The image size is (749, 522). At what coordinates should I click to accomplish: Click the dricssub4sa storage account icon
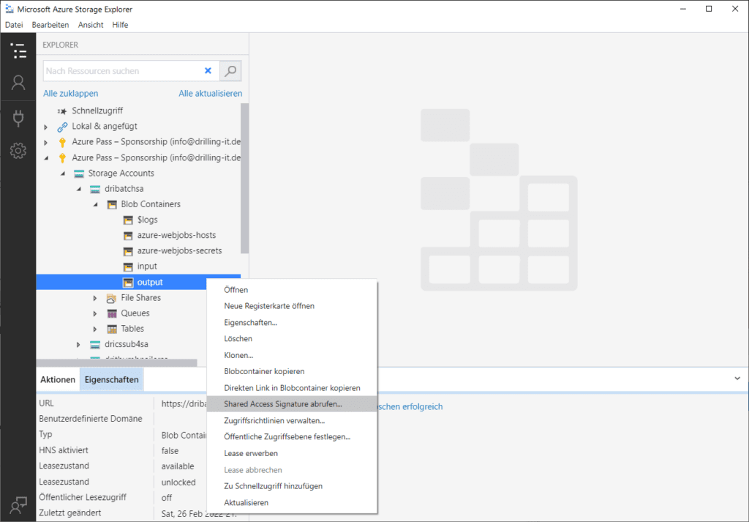click(x=95, y=345)
